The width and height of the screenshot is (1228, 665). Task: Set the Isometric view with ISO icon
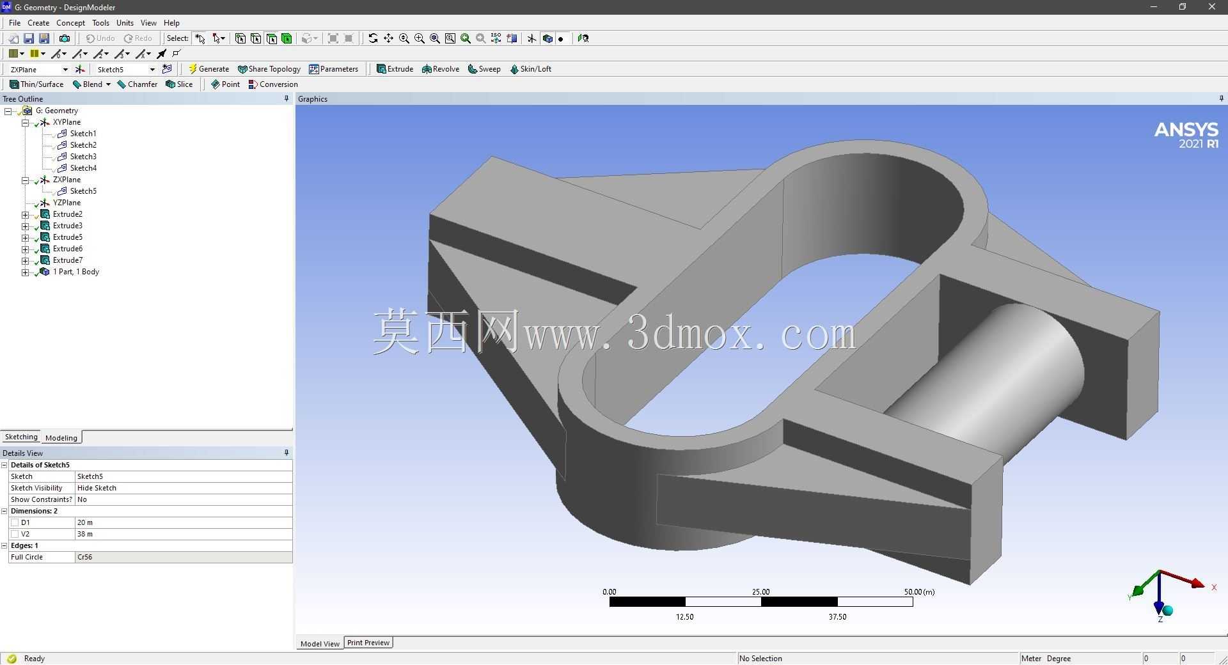tap(496, 38)
